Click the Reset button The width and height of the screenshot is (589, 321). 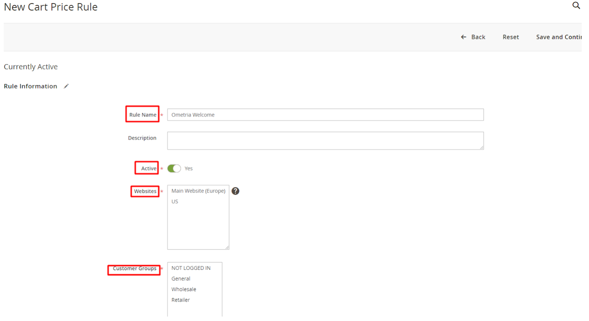[510, 37]
